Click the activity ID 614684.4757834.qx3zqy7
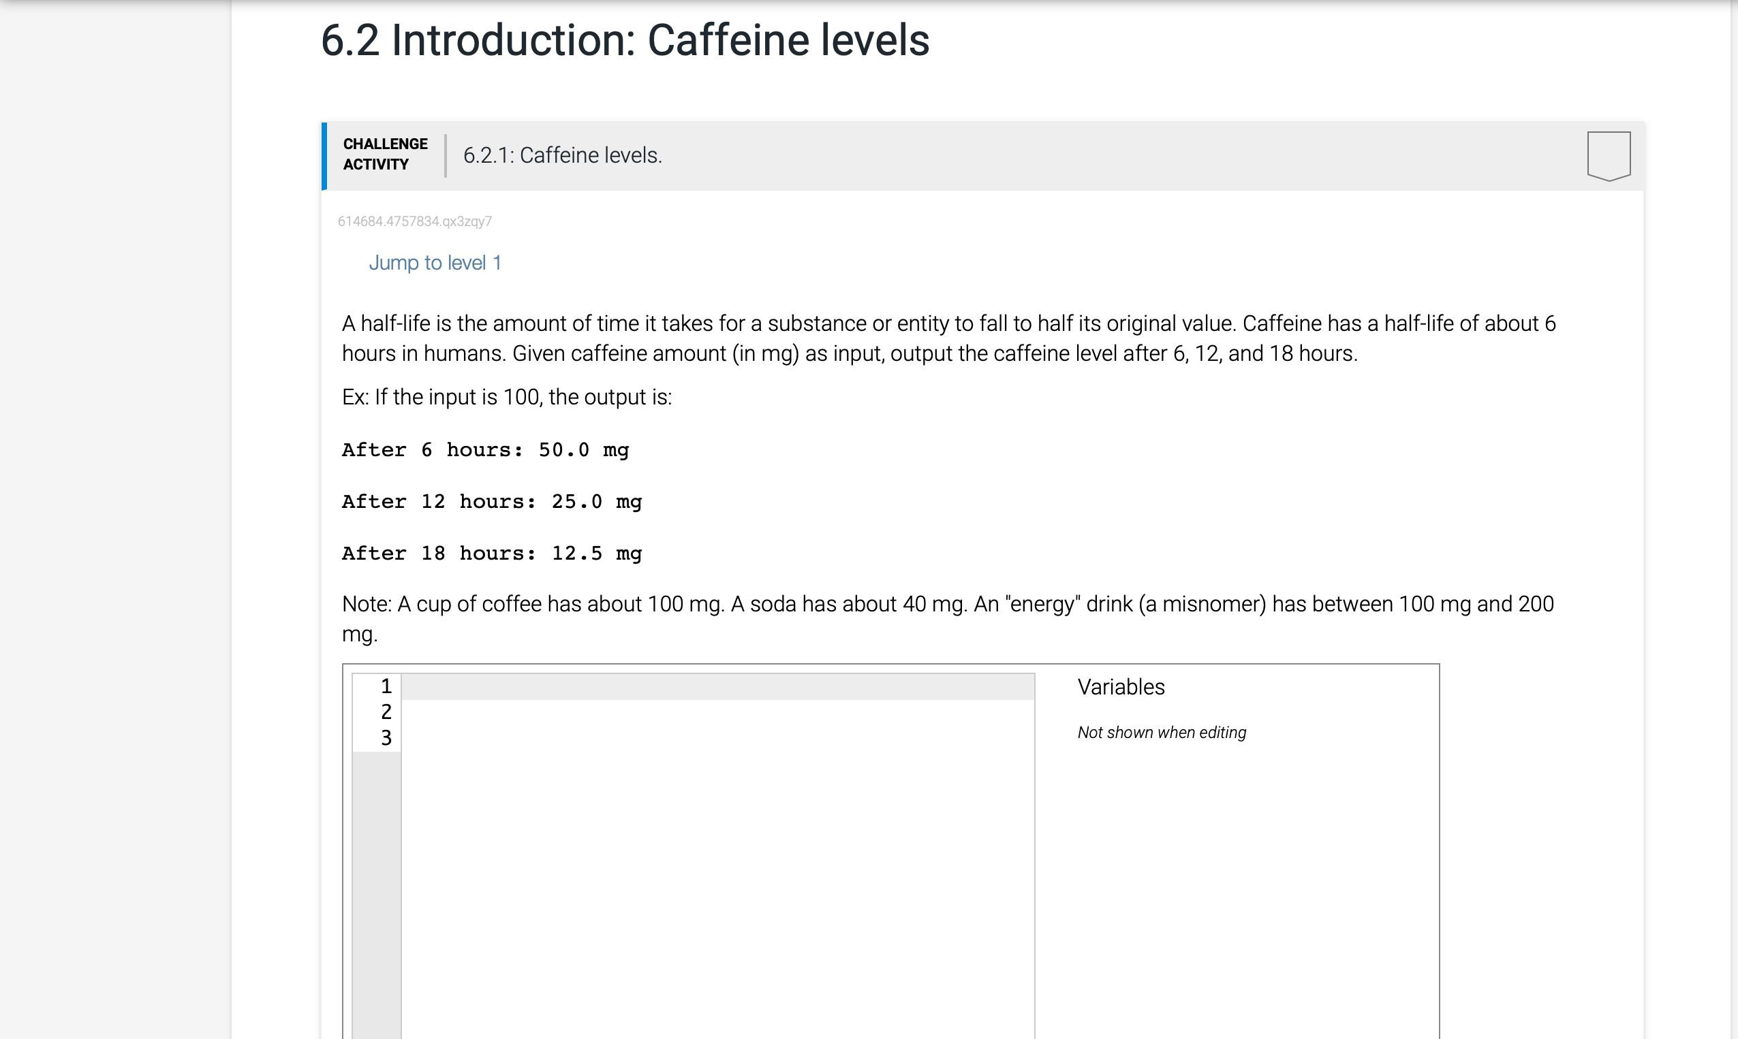 click(415, 221)
